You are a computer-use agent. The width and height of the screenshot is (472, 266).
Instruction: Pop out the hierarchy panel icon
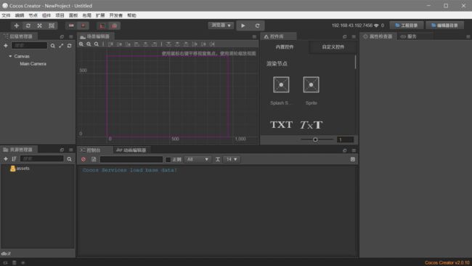pyautogui.click(x=62, y=36)
